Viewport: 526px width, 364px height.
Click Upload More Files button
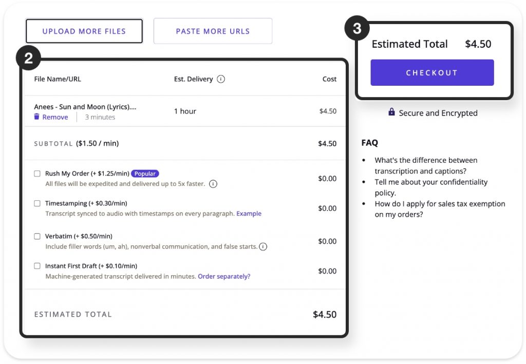coord(84,31)
